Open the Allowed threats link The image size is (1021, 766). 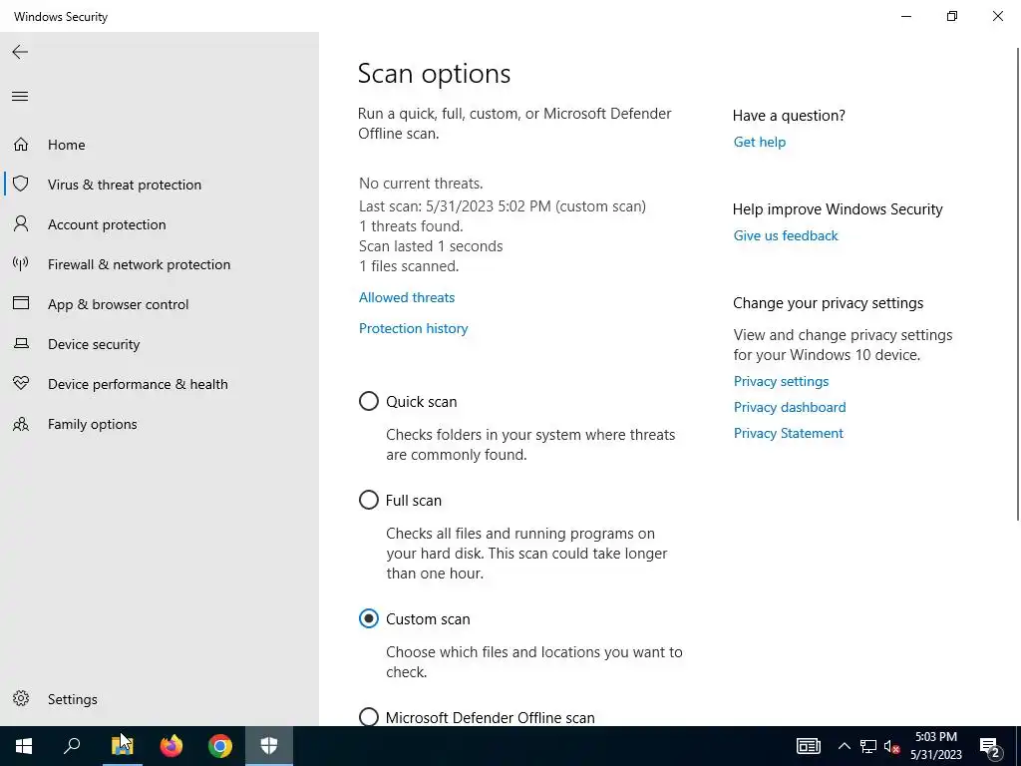407,297
